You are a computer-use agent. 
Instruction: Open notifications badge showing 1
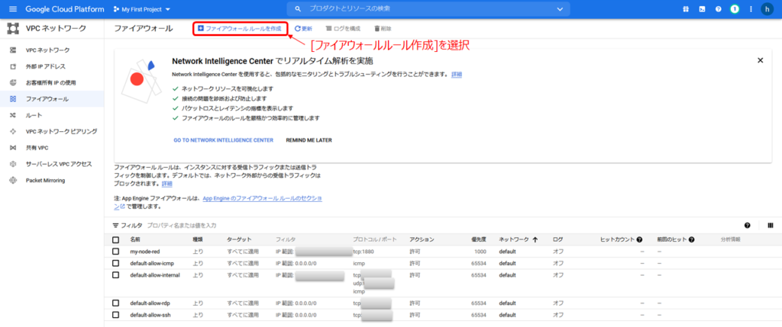click(734, 9)
